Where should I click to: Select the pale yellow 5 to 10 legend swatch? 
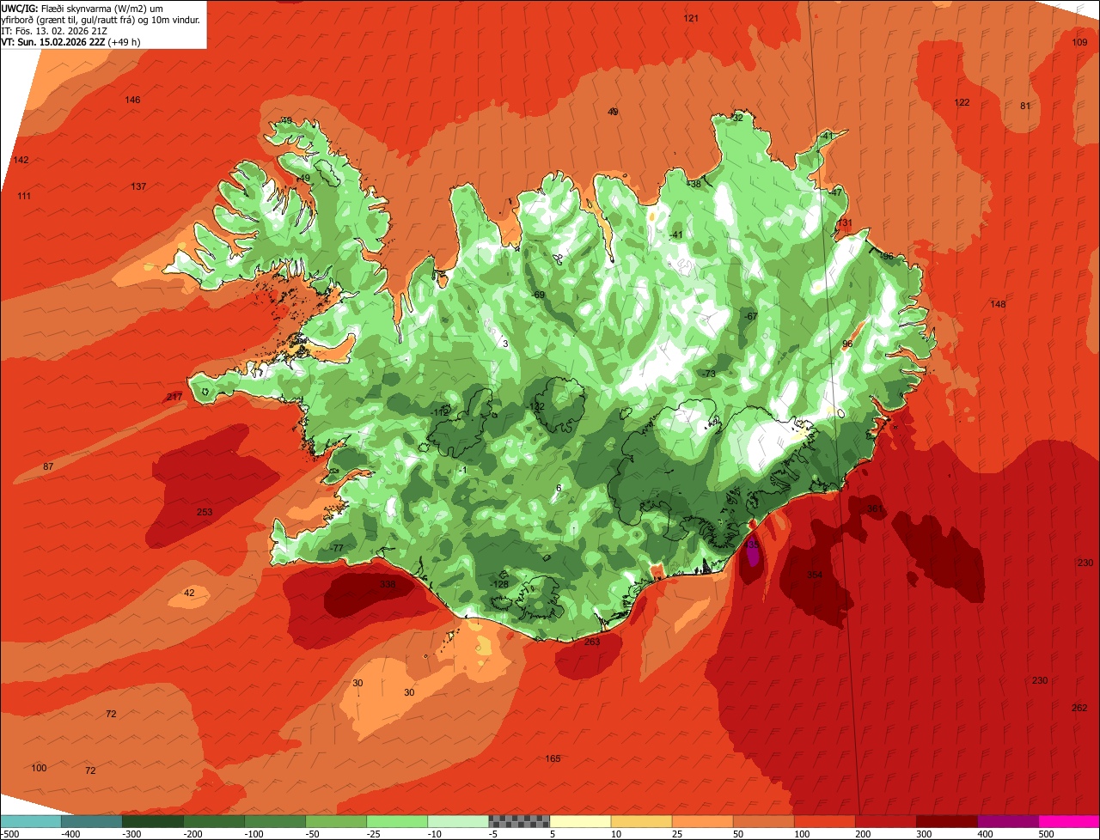click(x=580, y=821)
